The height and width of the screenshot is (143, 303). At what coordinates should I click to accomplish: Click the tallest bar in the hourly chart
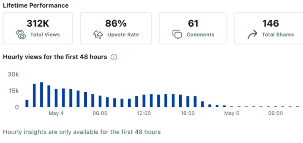pos(41,95)
